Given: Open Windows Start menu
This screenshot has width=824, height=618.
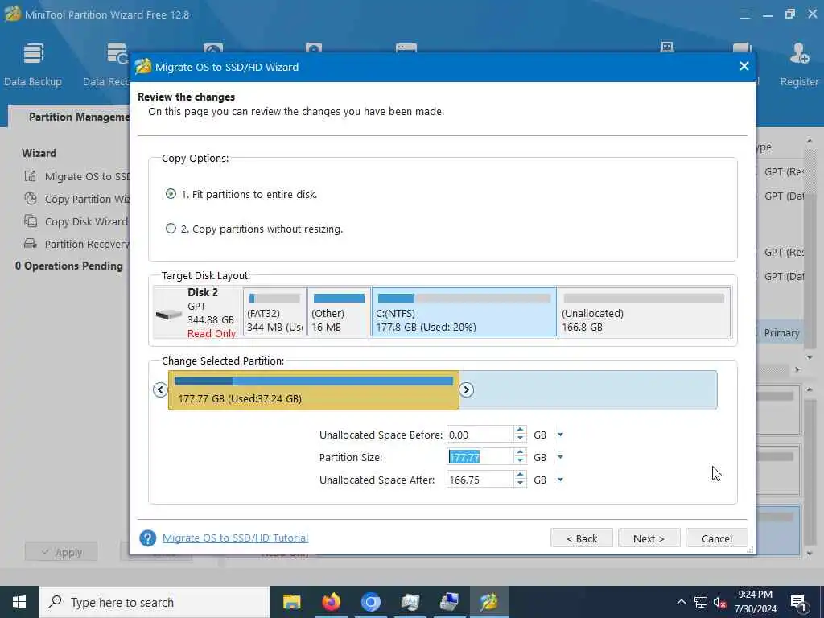Looking at the screenshot, I should click(x=19, y=602).
